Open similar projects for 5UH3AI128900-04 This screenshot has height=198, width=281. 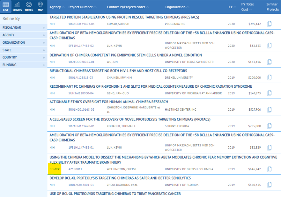269,93
